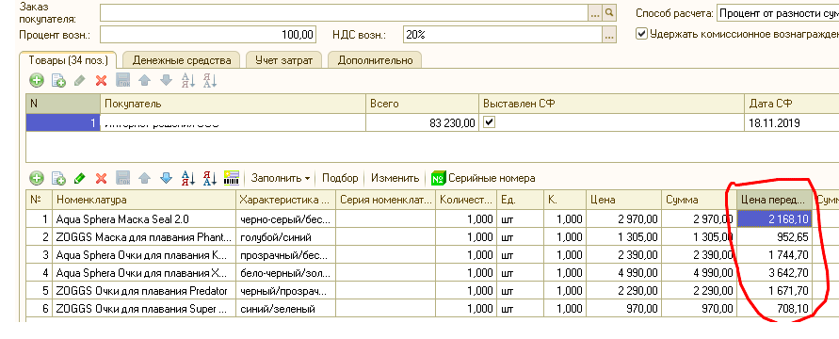Image resolution: width=839 pixels, height=339 pixels.
Task: Toggle the Удержать комиссионное вознаграждение checkbox
Action: pos(641,34)
